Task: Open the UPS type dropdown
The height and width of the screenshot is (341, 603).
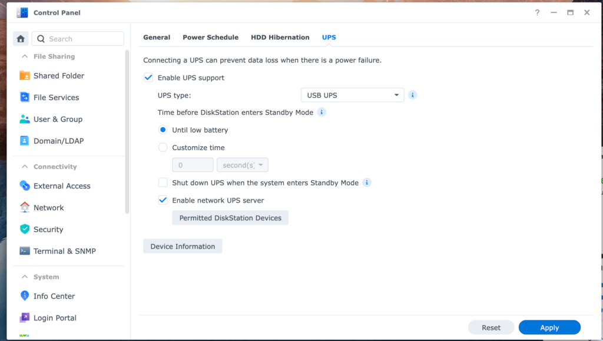Action: point(353,95)
